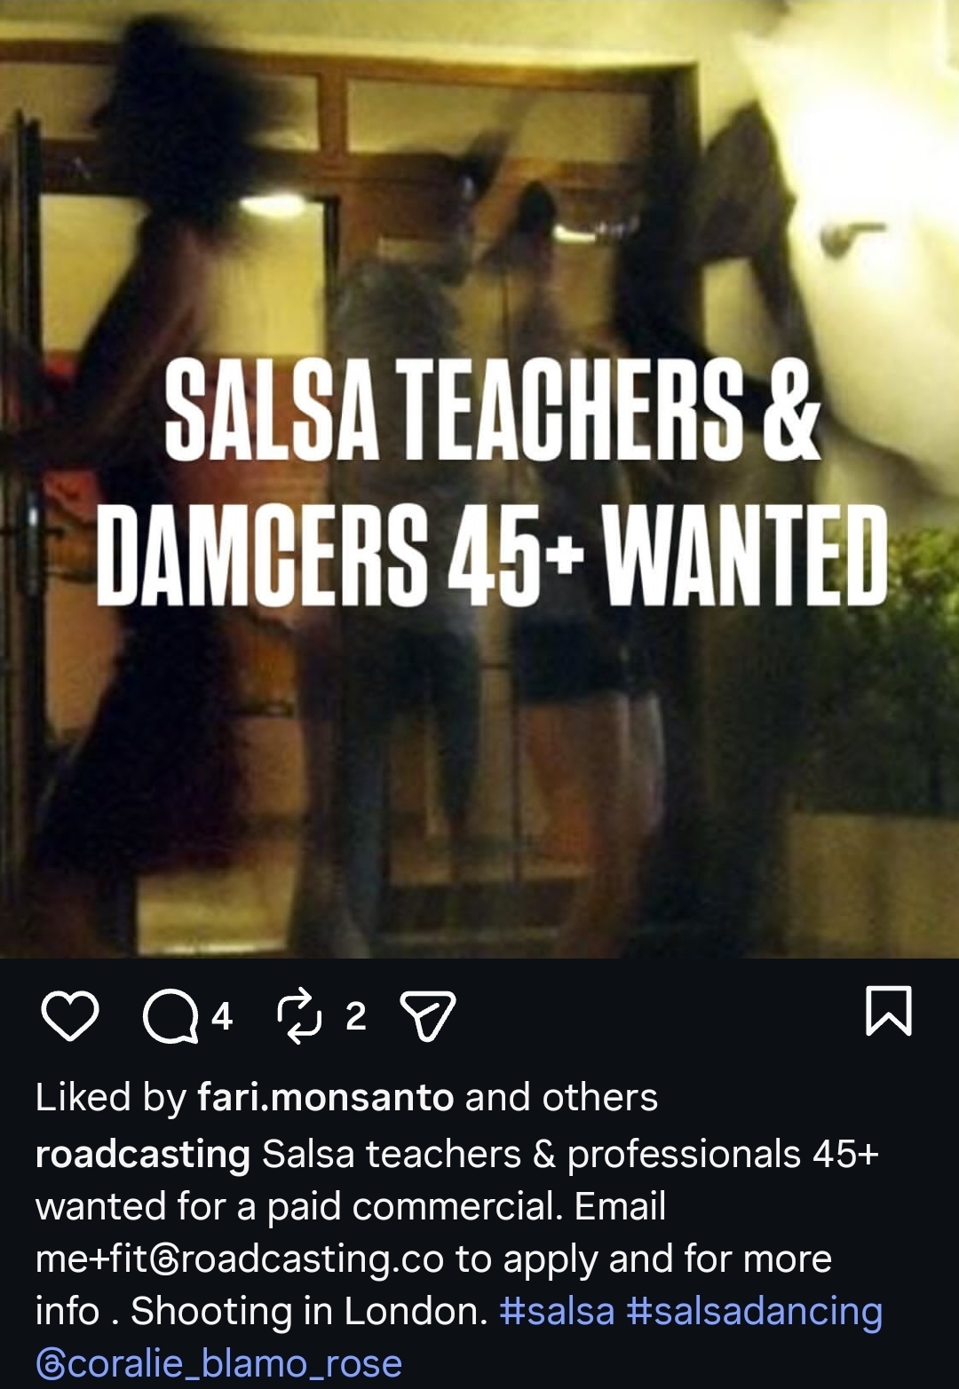This screenshot has width=959, height=1389.
Task: Open the roadcasting account name in caption
Action: pos(143,1155)
